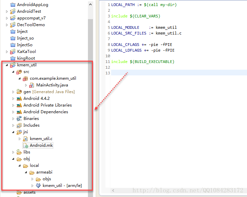247x197 pixels.
Task: Click 'LOCAL_LDFLAGS' in the editor
Action: (126, 50)
